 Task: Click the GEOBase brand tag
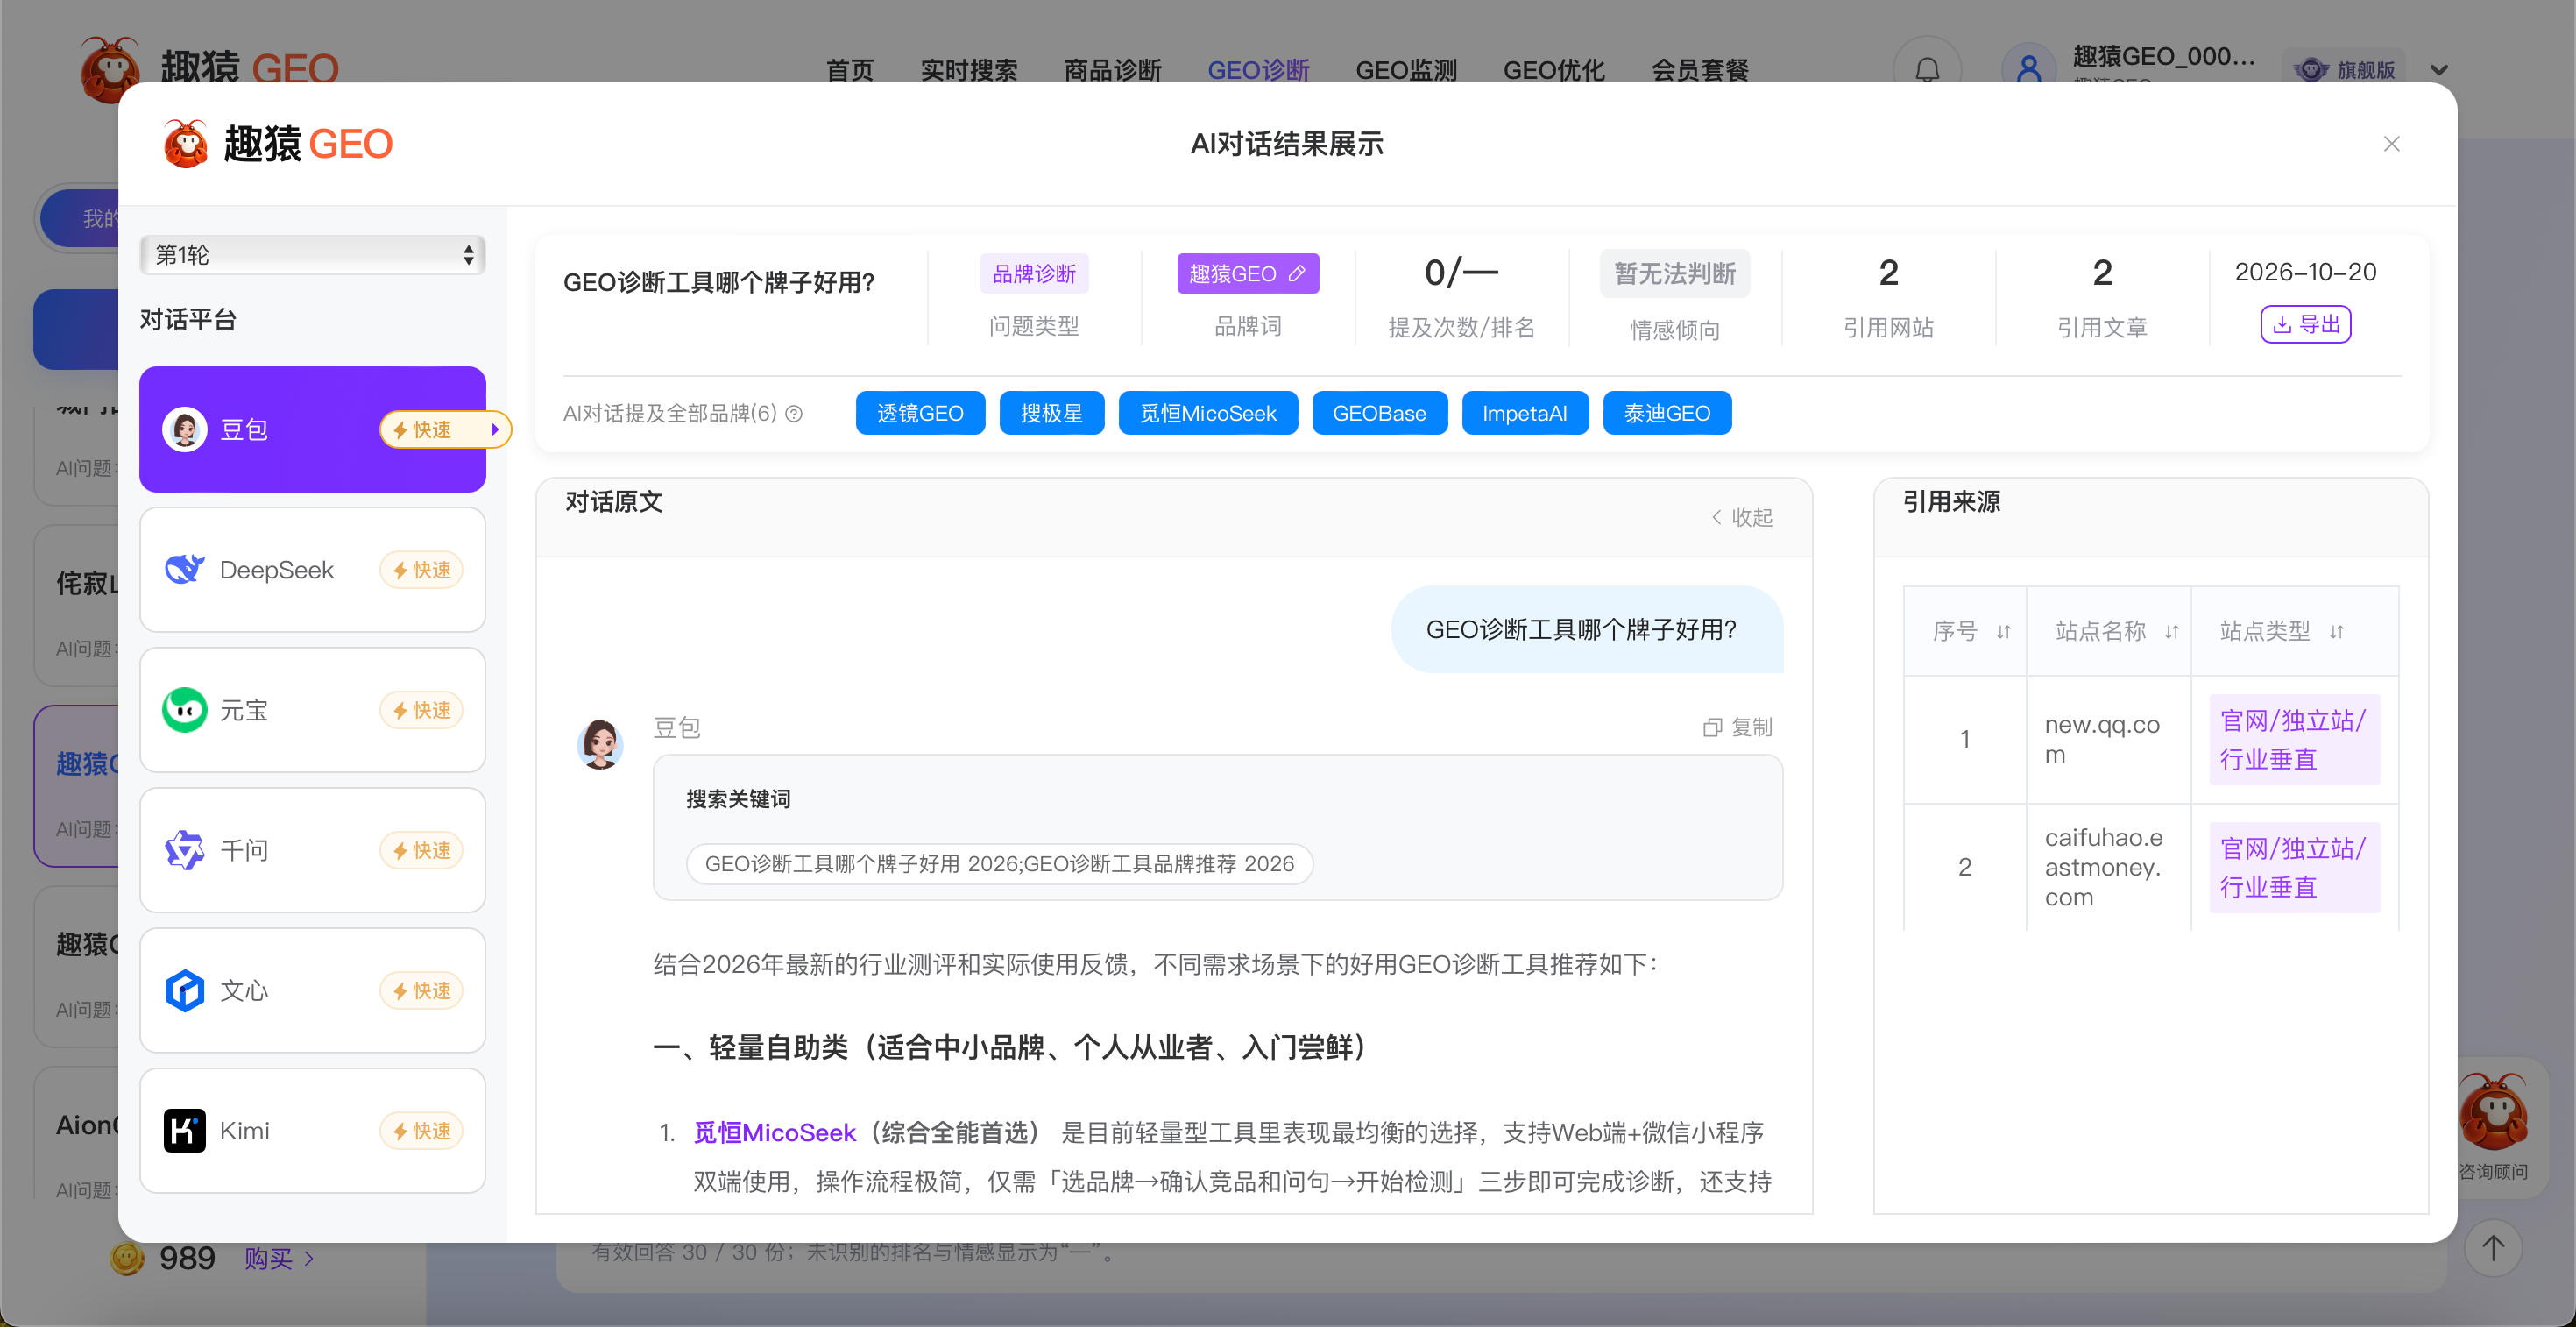(x=1379, y=413)
